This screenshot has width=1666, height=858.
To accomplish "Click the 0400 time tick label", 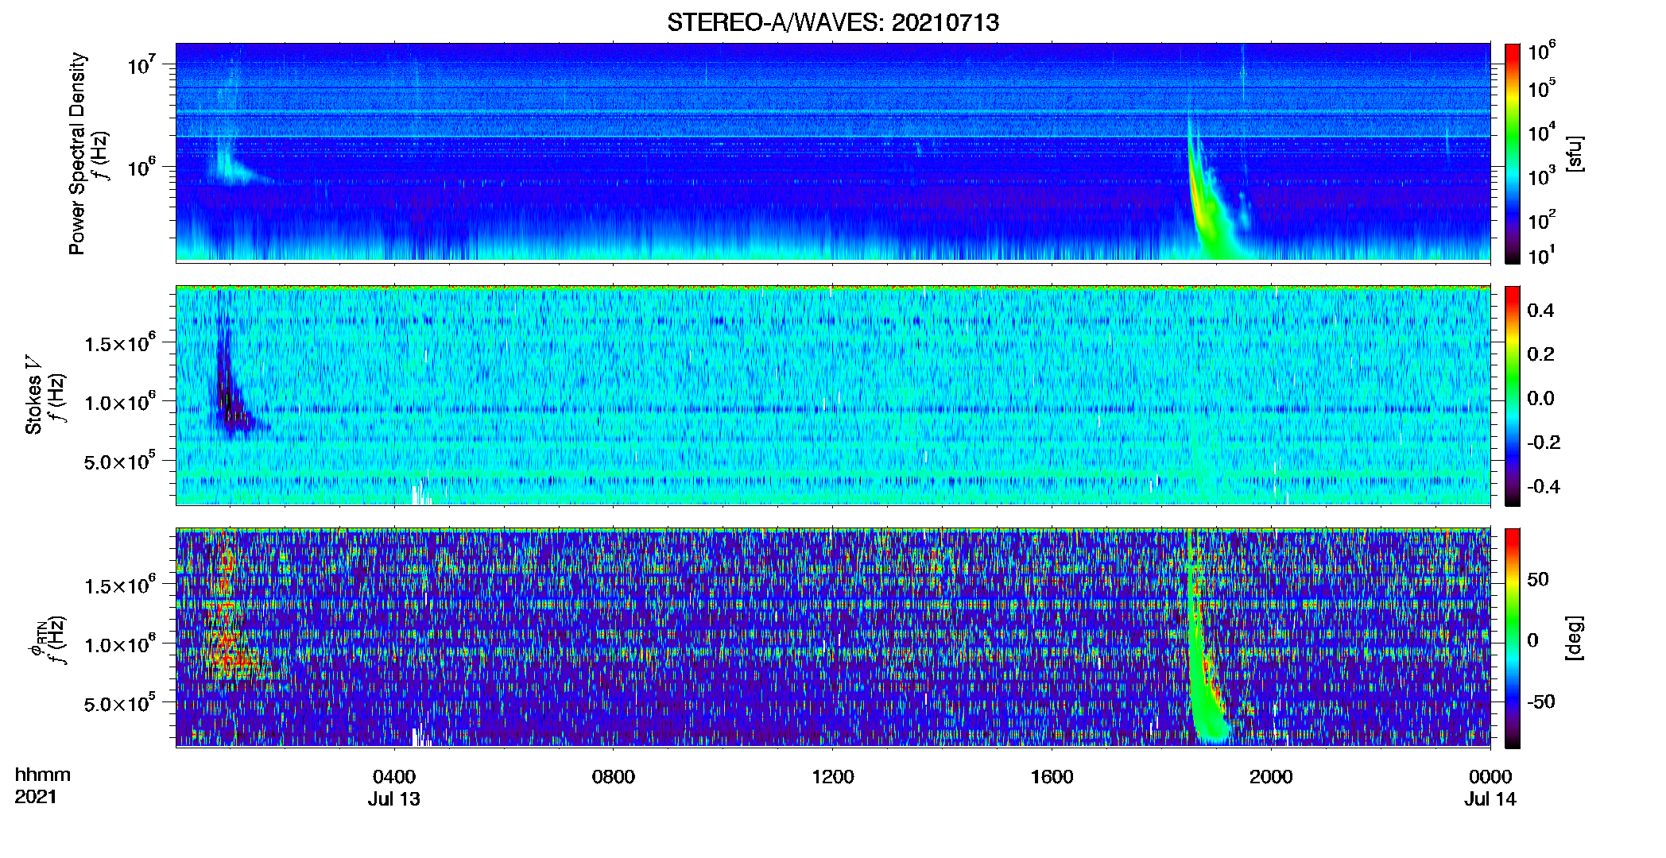I will 394,776.
